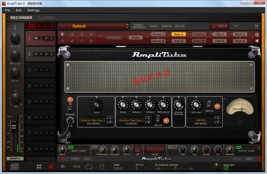The width and height of the screenshot is (267, 174).
Task: Click the SPRING REVERB knob
Action: point(179,105)
